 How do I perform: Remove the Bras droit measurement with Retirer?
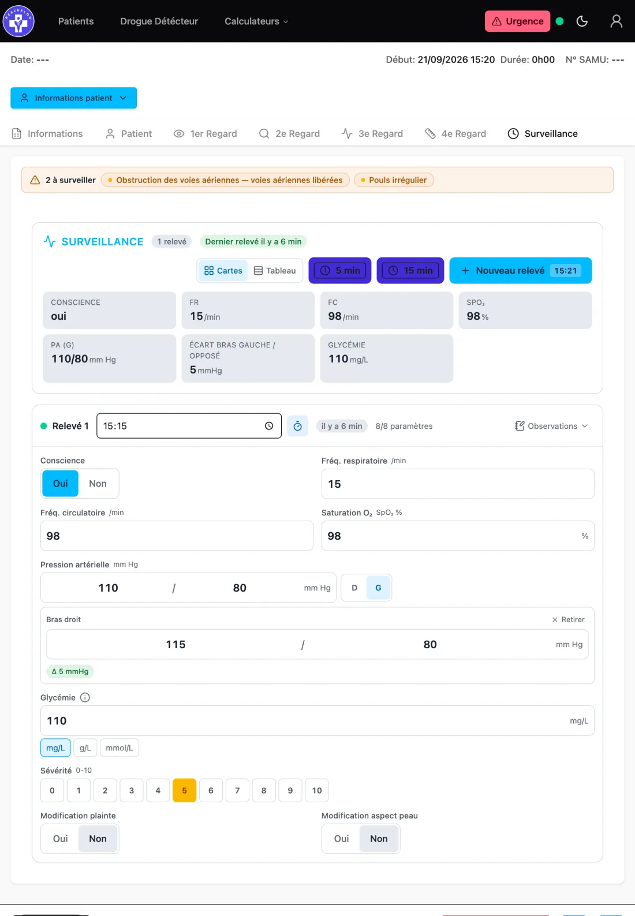click(x=568, y=619)
